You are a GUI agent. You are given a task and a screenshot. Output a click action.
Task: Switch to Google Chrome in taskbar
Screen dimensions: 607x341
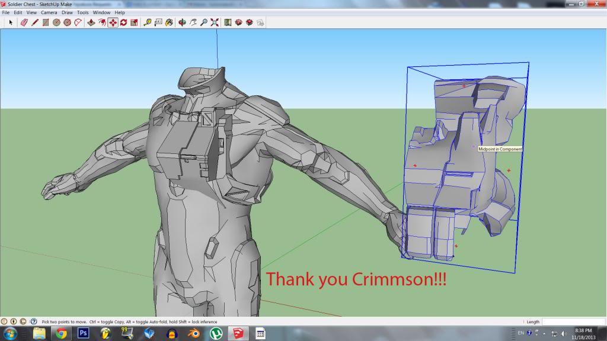[61, 333]
